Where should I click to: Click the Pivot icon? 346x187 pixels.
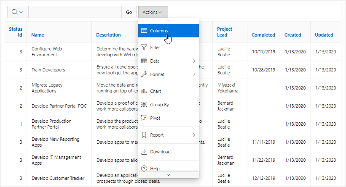pyautogui.click(x=144, y=118)
